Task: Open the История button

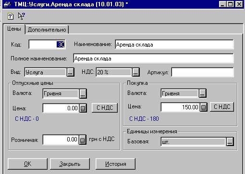Action: [x=115, y=164]
